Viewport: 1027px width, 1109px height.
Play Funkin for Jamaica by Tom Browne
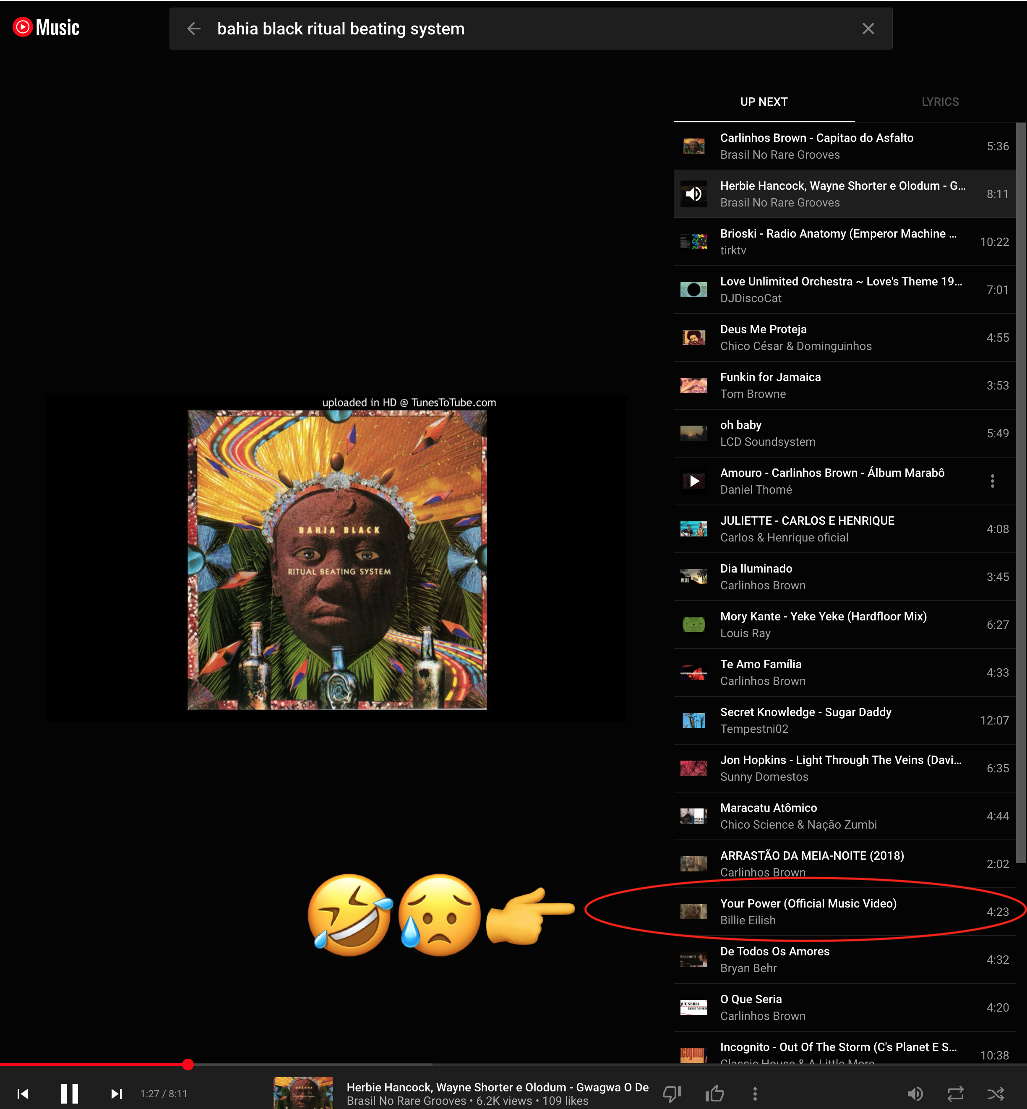pyautogui.click(x=844, y=385)
